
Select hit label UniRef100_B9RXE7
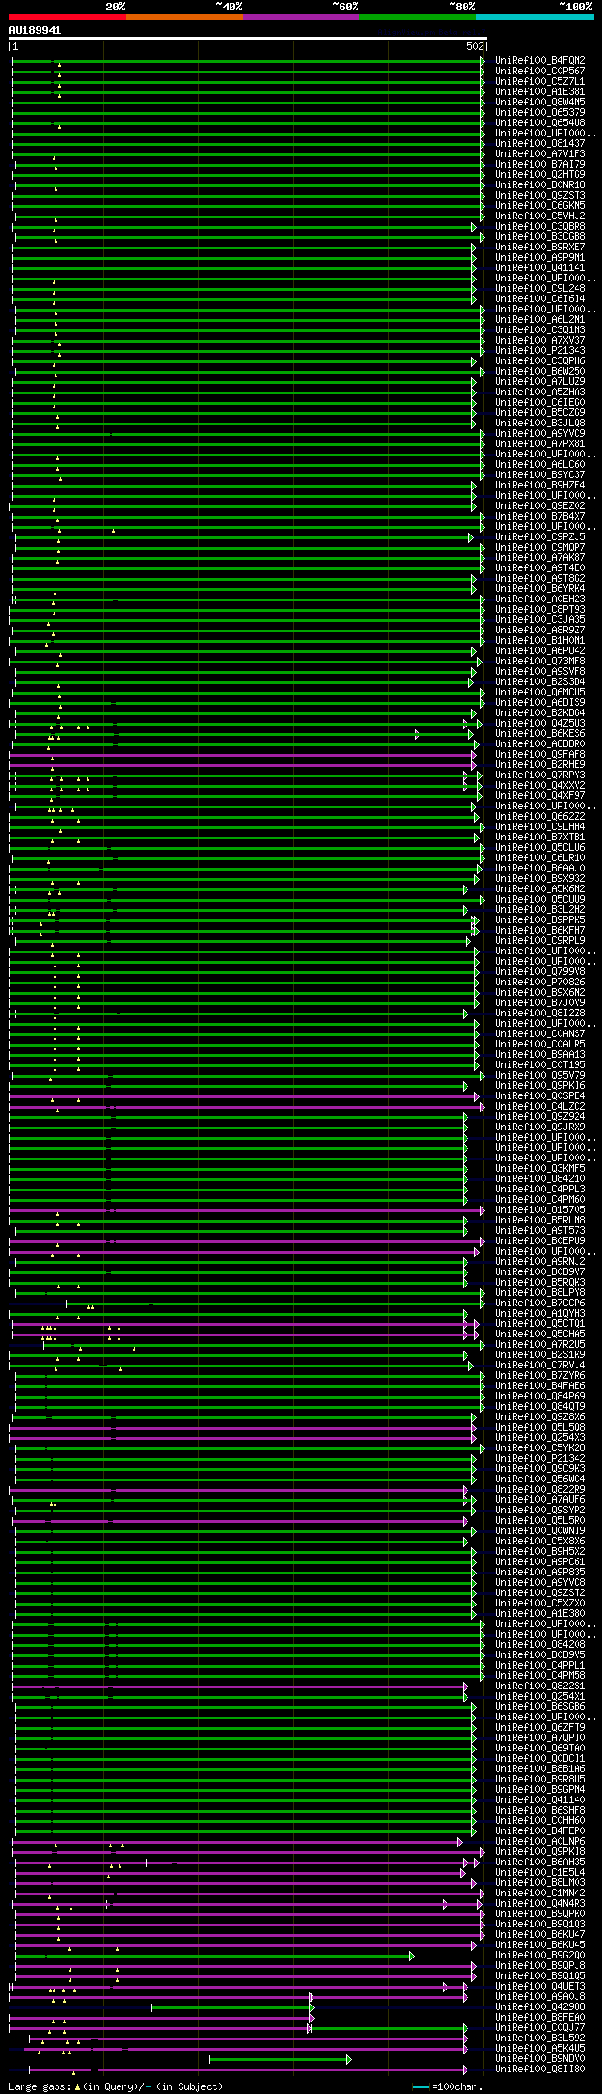[540, 247]
